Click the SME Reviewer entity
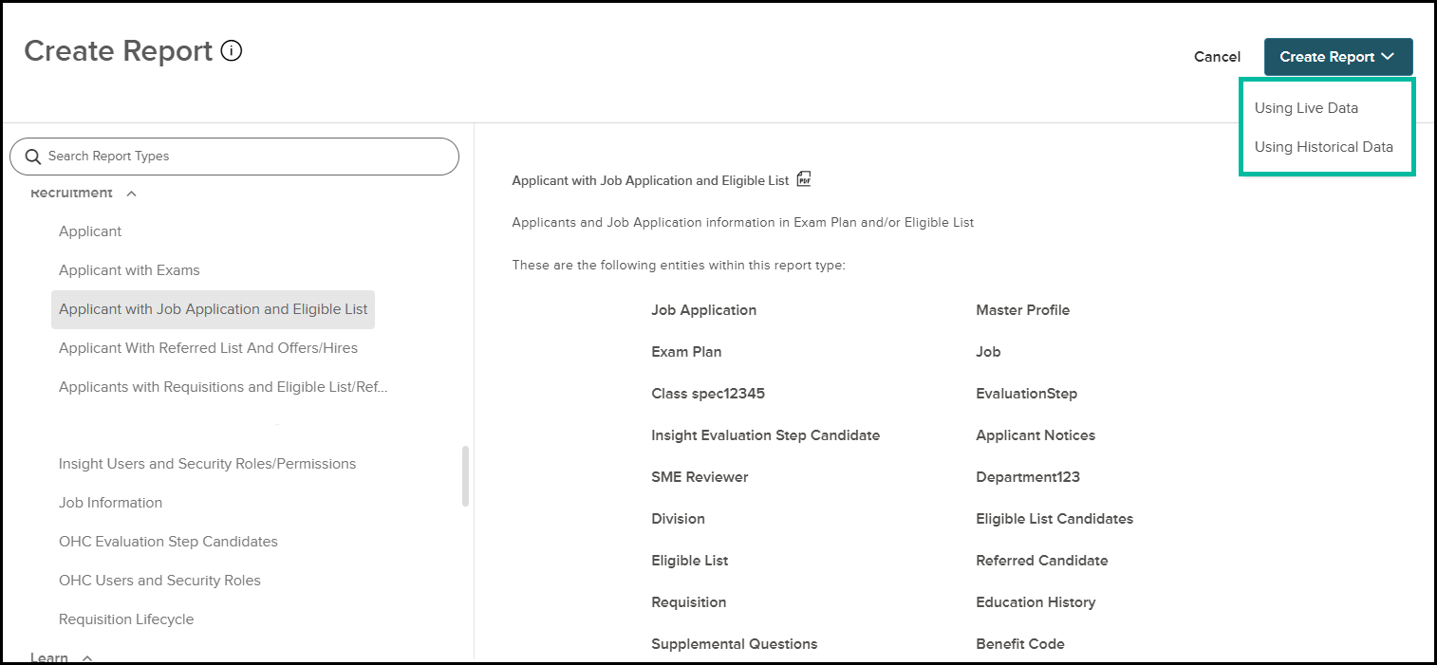This screenshot has height=665, width=1437. [x=700, y=477]
